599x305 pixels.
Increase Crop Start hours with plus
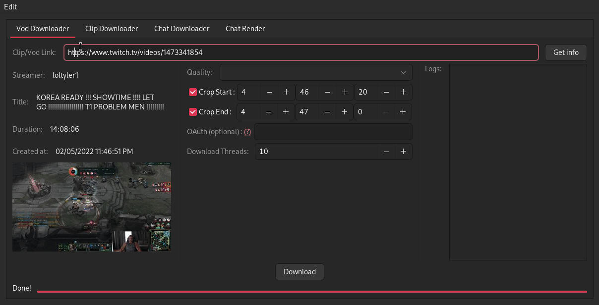pos(286,92)
